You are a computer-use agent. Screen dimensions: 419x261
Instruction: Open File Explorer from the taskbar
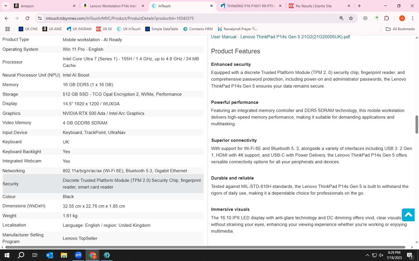[x=64, y=255]
